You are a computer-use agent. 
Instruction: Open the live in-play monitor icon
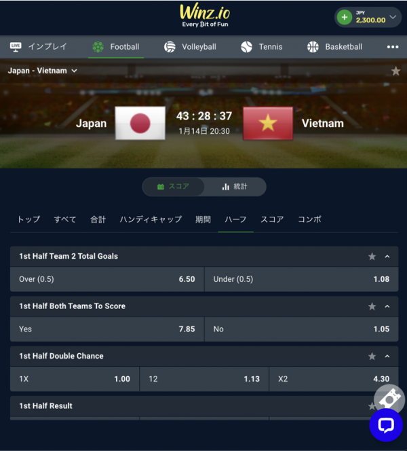(16, 47)
